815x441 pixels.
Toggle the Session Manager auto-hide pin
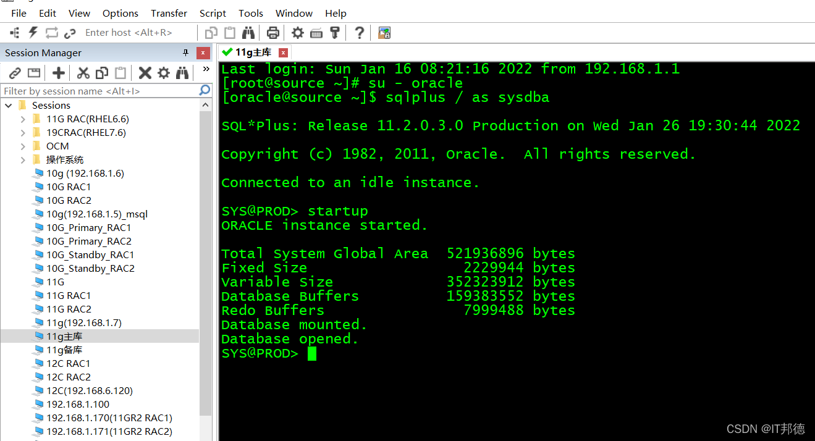tap(185, 53)
